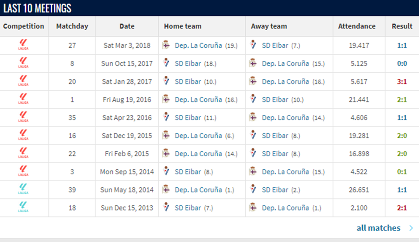Viewport: 419px width, 242px height.
Task: Click LaLiga2 logo in Dec 15, 2013 row
Action: pyautogui.click(x=24, y=208)
